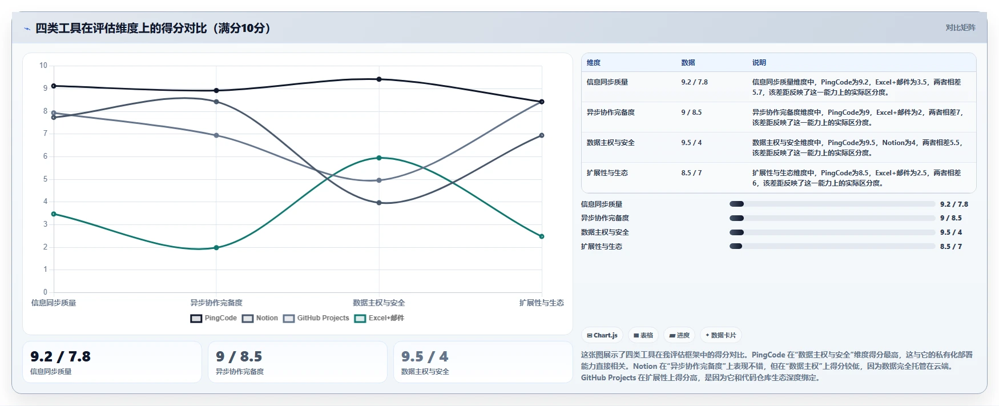Viewport: 999px width, 406px height.
Task: Open the 9 / 8.5 异步协作完备度 data card
Action: pyautogui.click(x=297, y=362)
